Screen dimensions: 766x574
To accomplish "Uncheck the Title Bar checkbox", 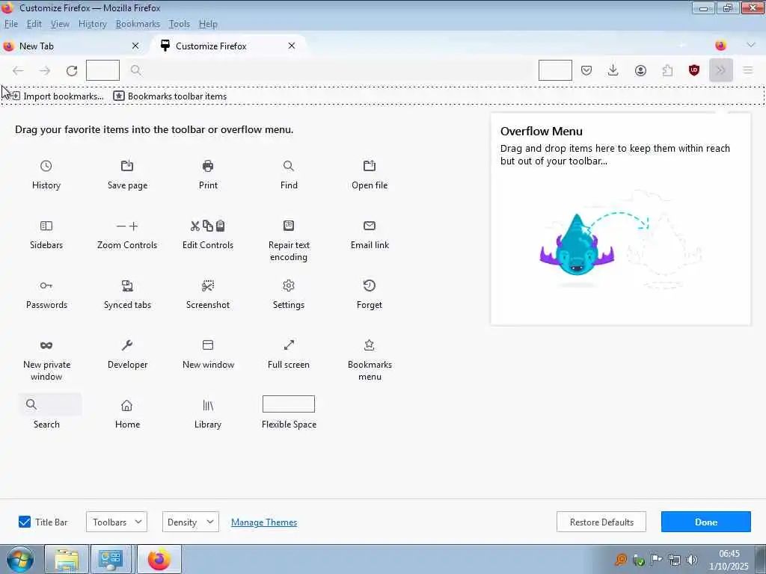I will 25,522.
